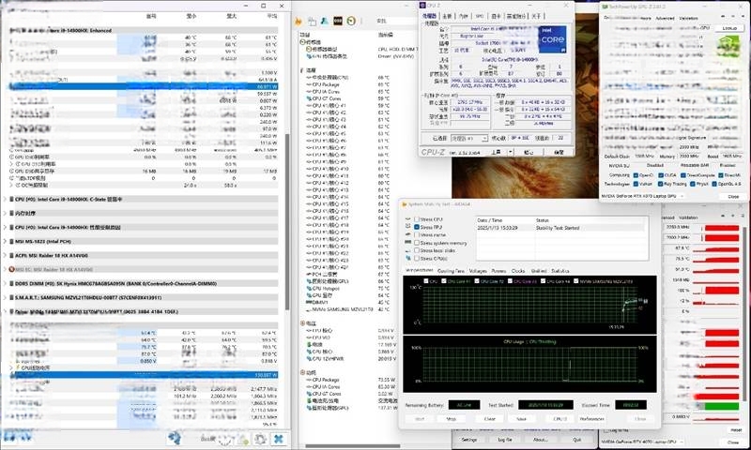Viewport: 751px width, 450px height.
Task: Select CPU GT Cores temperature row in AIDA64
Action: (350, 98)
